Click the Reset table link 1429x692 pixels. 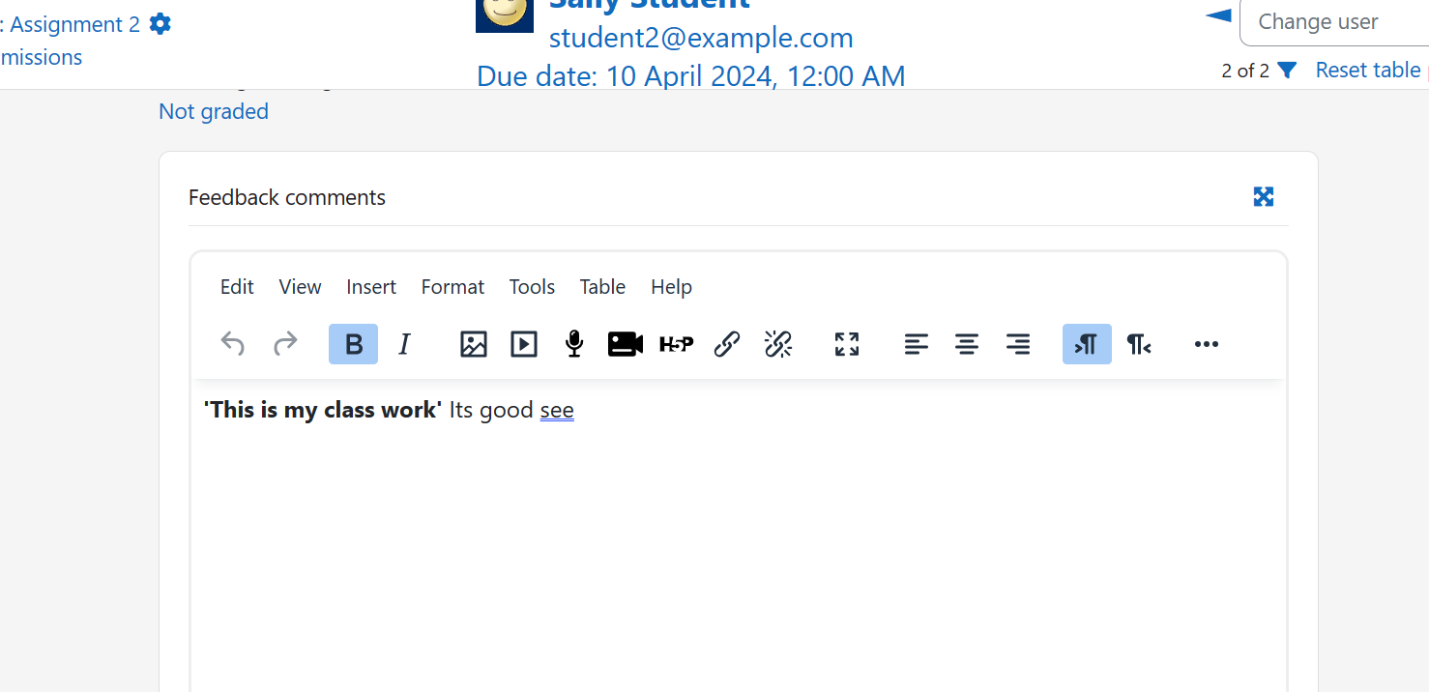tap(1368, 70)
